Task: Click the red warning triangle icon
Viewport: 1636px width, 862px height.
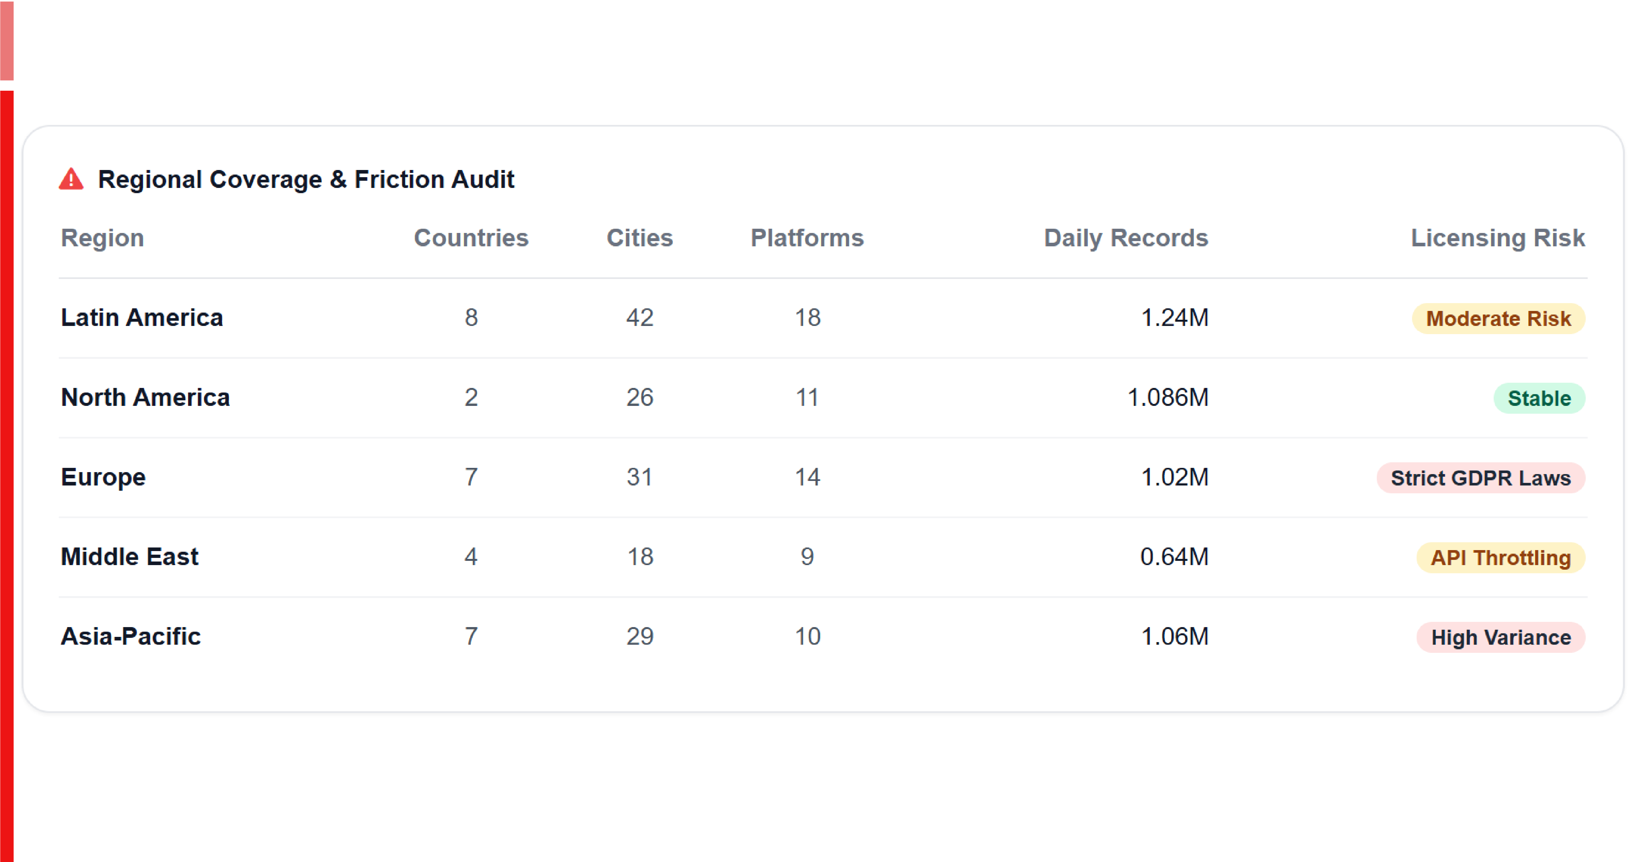Action: [71, 179]
